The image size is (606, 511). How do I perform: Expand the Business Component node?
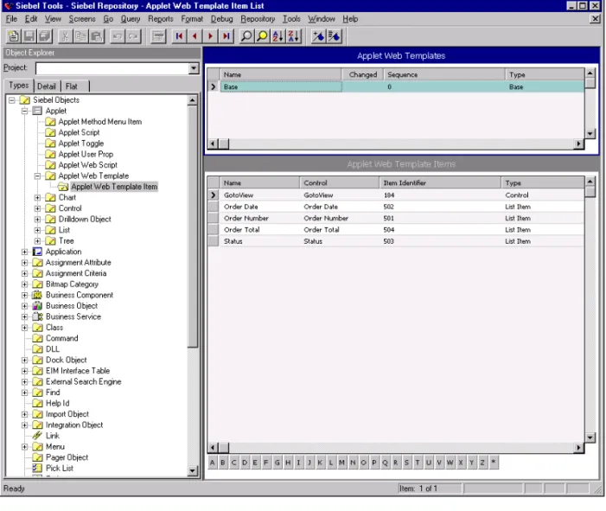click(x=25, y=295)
